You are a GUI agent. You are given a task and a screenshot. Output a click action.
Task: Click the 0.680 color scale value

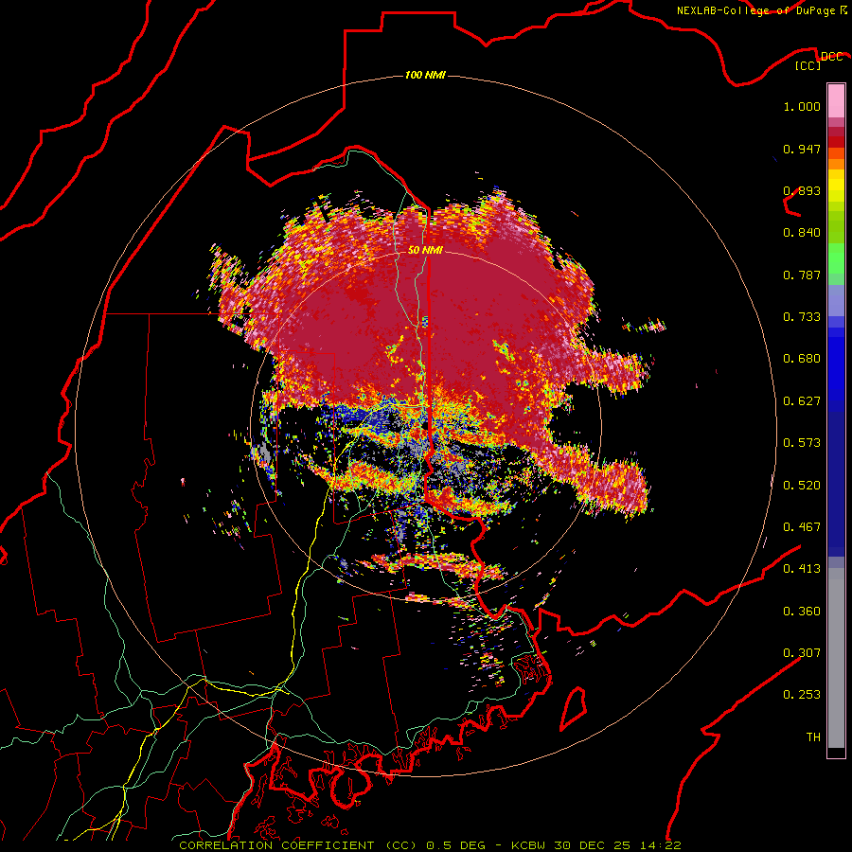pyautogui.click(x=802, y=359)
